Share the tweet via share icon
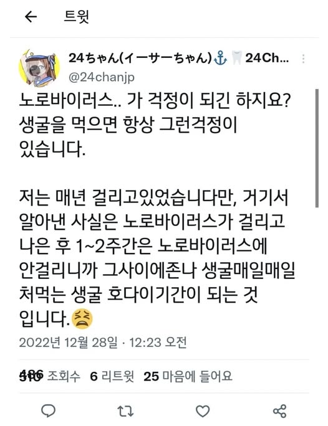 tap(279, 411)
